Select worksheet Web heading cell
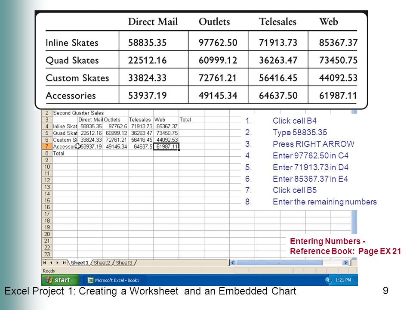 [x=166, y=120]
